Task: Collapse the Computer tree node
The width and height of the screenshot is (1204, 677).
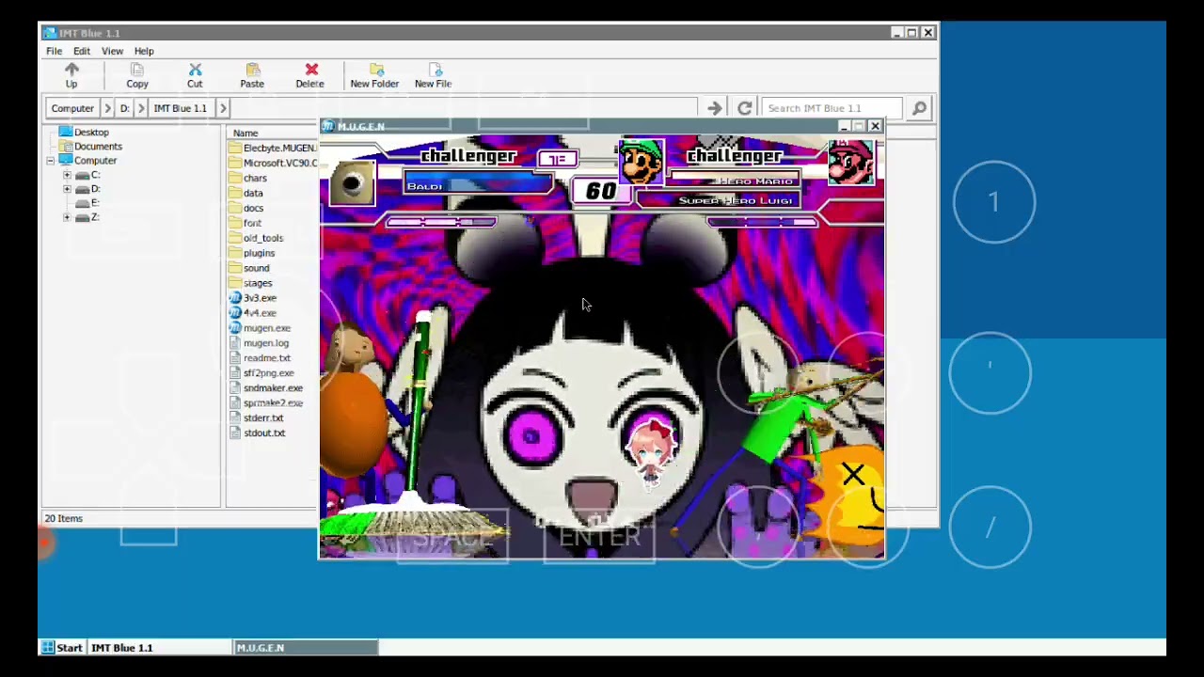Action: tap(50, 161)
